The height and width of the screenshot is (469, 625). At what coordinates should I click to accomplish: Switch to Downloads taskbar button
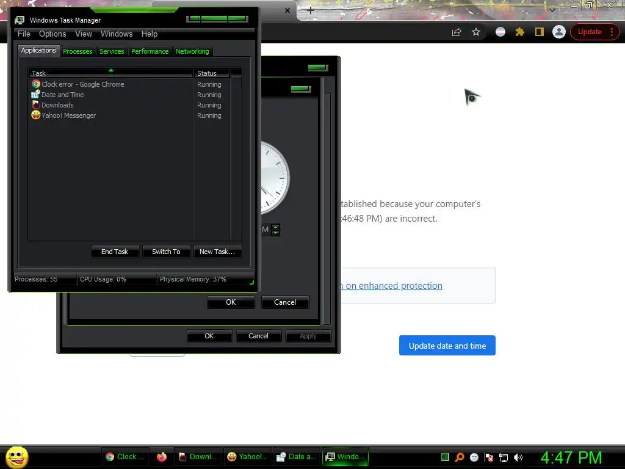pos(198,457)
